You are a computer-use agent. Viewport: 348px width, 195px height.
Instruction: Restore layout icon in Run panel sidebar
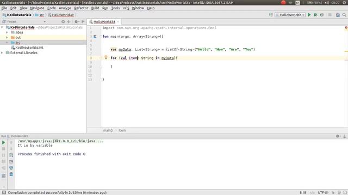(x=4, y=175)
